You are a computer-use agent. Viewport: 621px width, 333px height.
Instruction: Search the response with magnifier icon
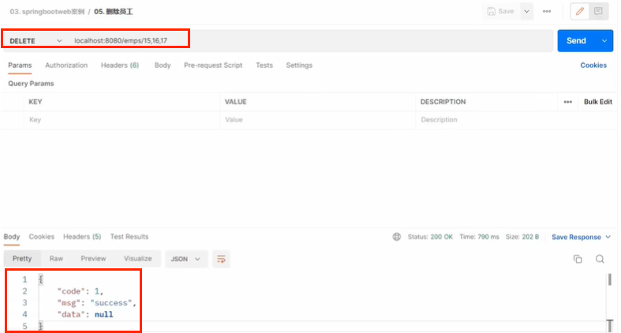[600, 259]
